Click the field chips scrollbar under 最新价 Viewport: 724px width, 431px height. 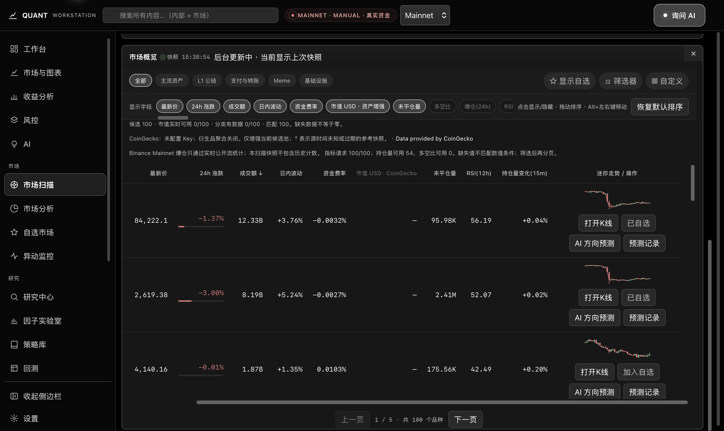tap(173, 118)
